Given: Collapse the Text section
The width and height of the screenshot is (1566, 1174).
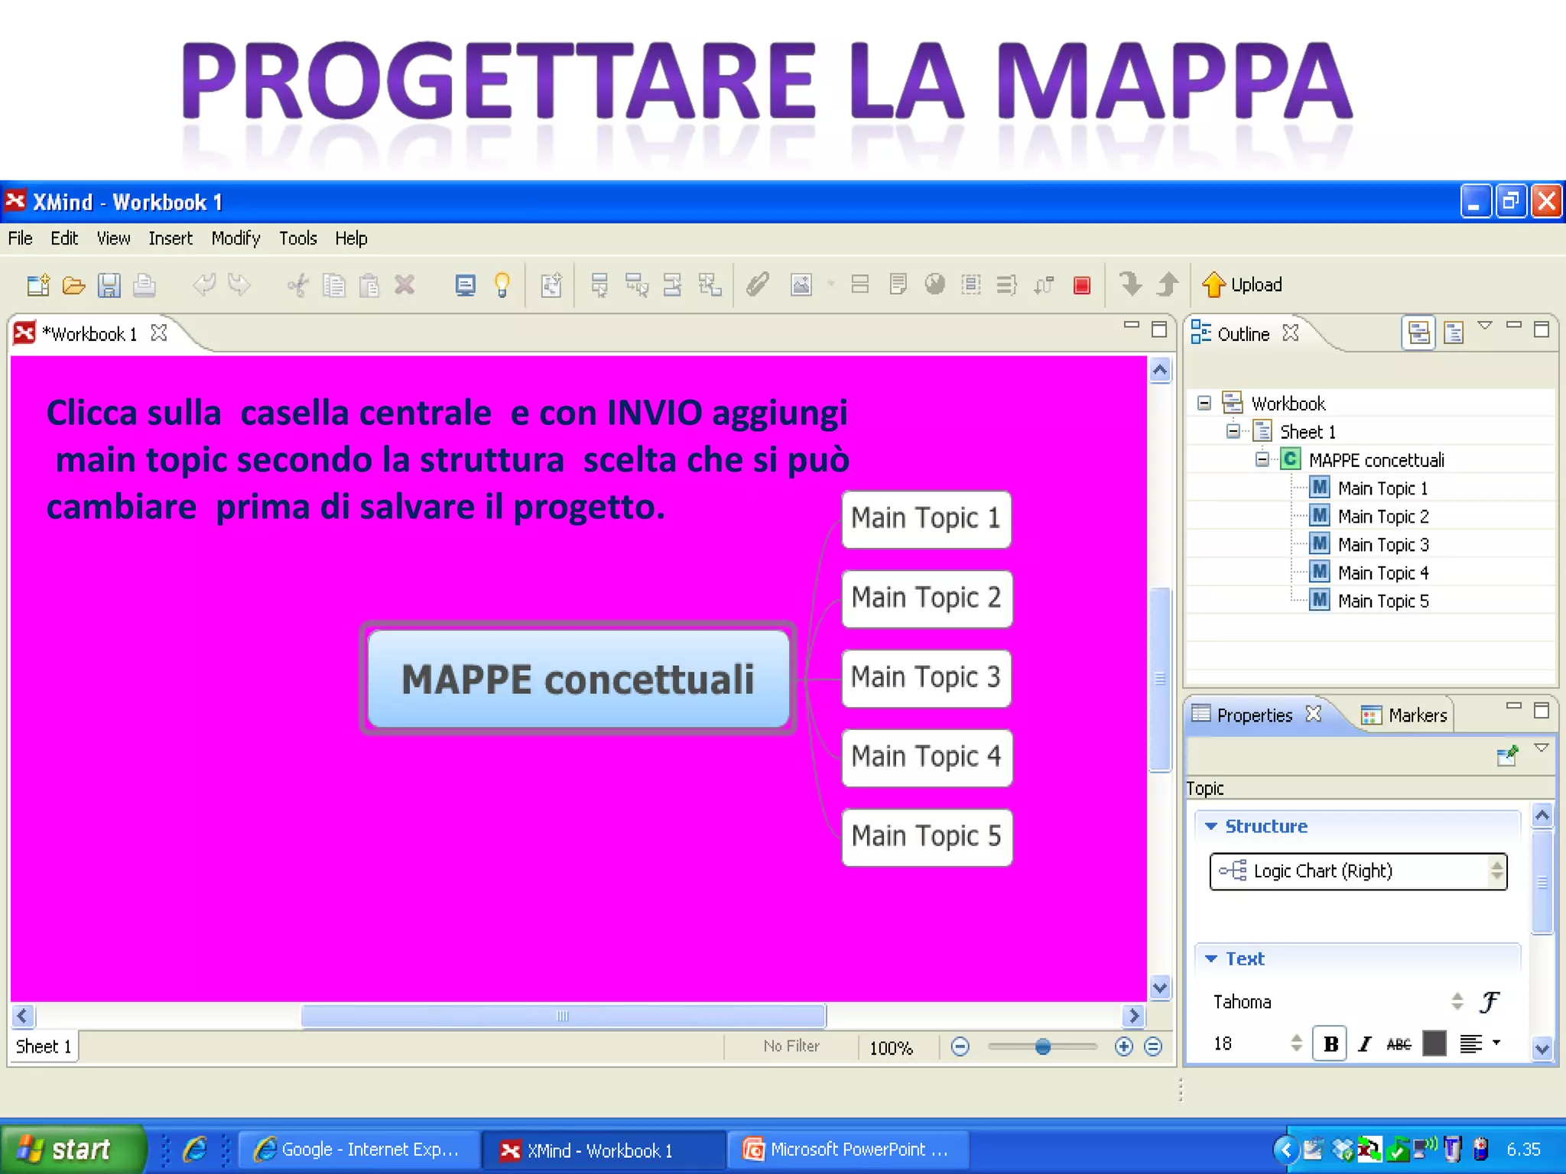Looking at the screenshot, I should [x=1210, y=958].
